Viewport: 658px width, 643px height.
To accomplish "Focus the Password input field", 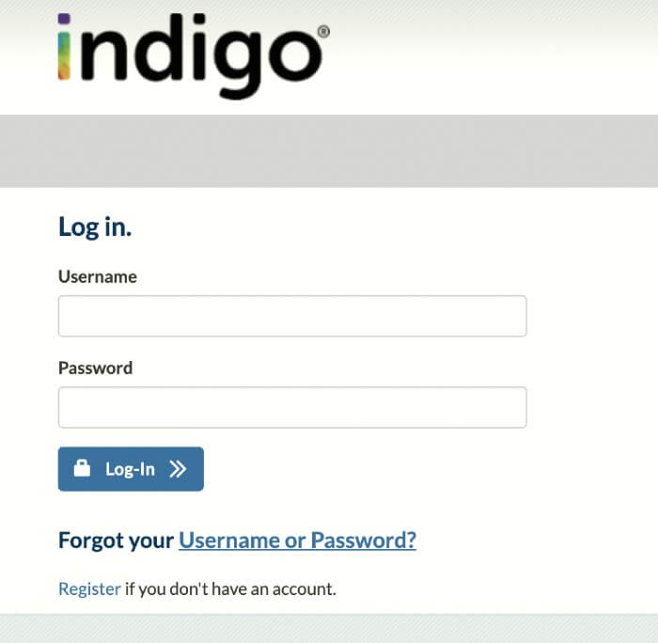I will tap(292, 407).
